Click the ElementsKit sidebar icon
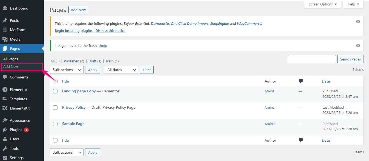The width and height of the screenshot is (369, 161). (5, 108)
